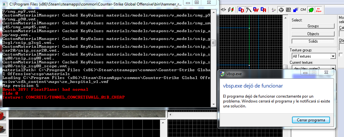Select by Objects in Hammer panel
Screen dimensions: 344x137
(x=313, y=34)
